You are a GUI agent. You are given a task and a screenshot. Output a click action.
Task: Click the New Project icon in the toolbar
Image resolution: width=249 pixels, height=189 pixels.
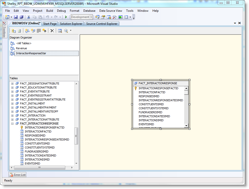(7, 17)
